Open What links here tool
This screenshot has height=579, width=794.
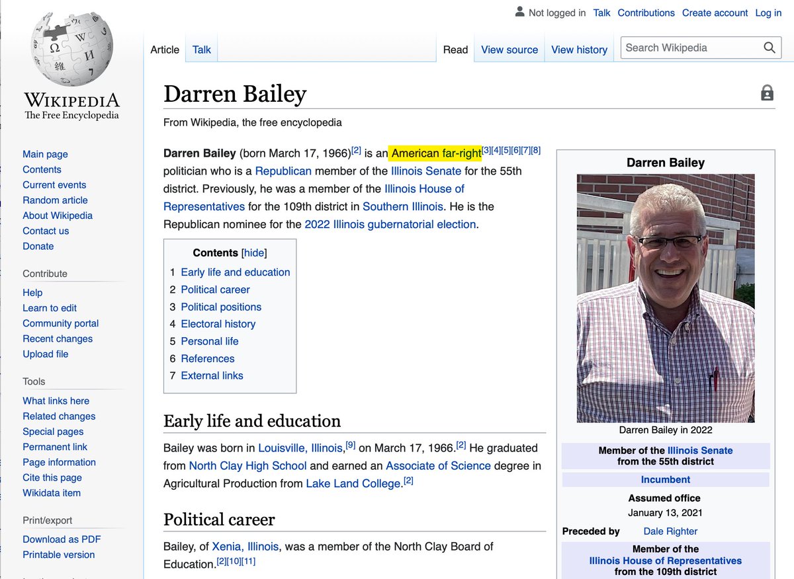pos(56,401)
